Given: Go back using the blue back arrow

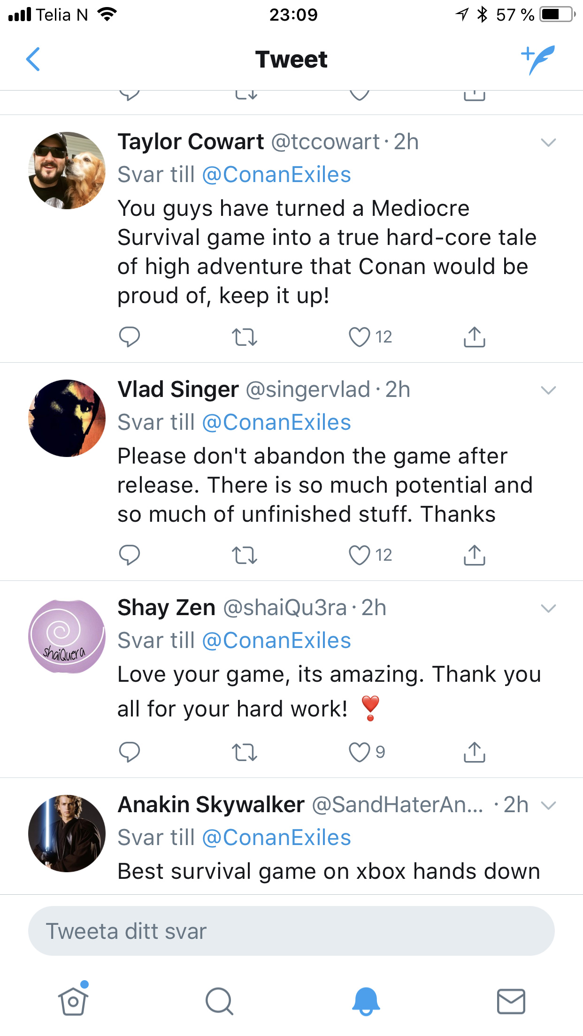Looking at the screenshot, I should coord(33,60).
